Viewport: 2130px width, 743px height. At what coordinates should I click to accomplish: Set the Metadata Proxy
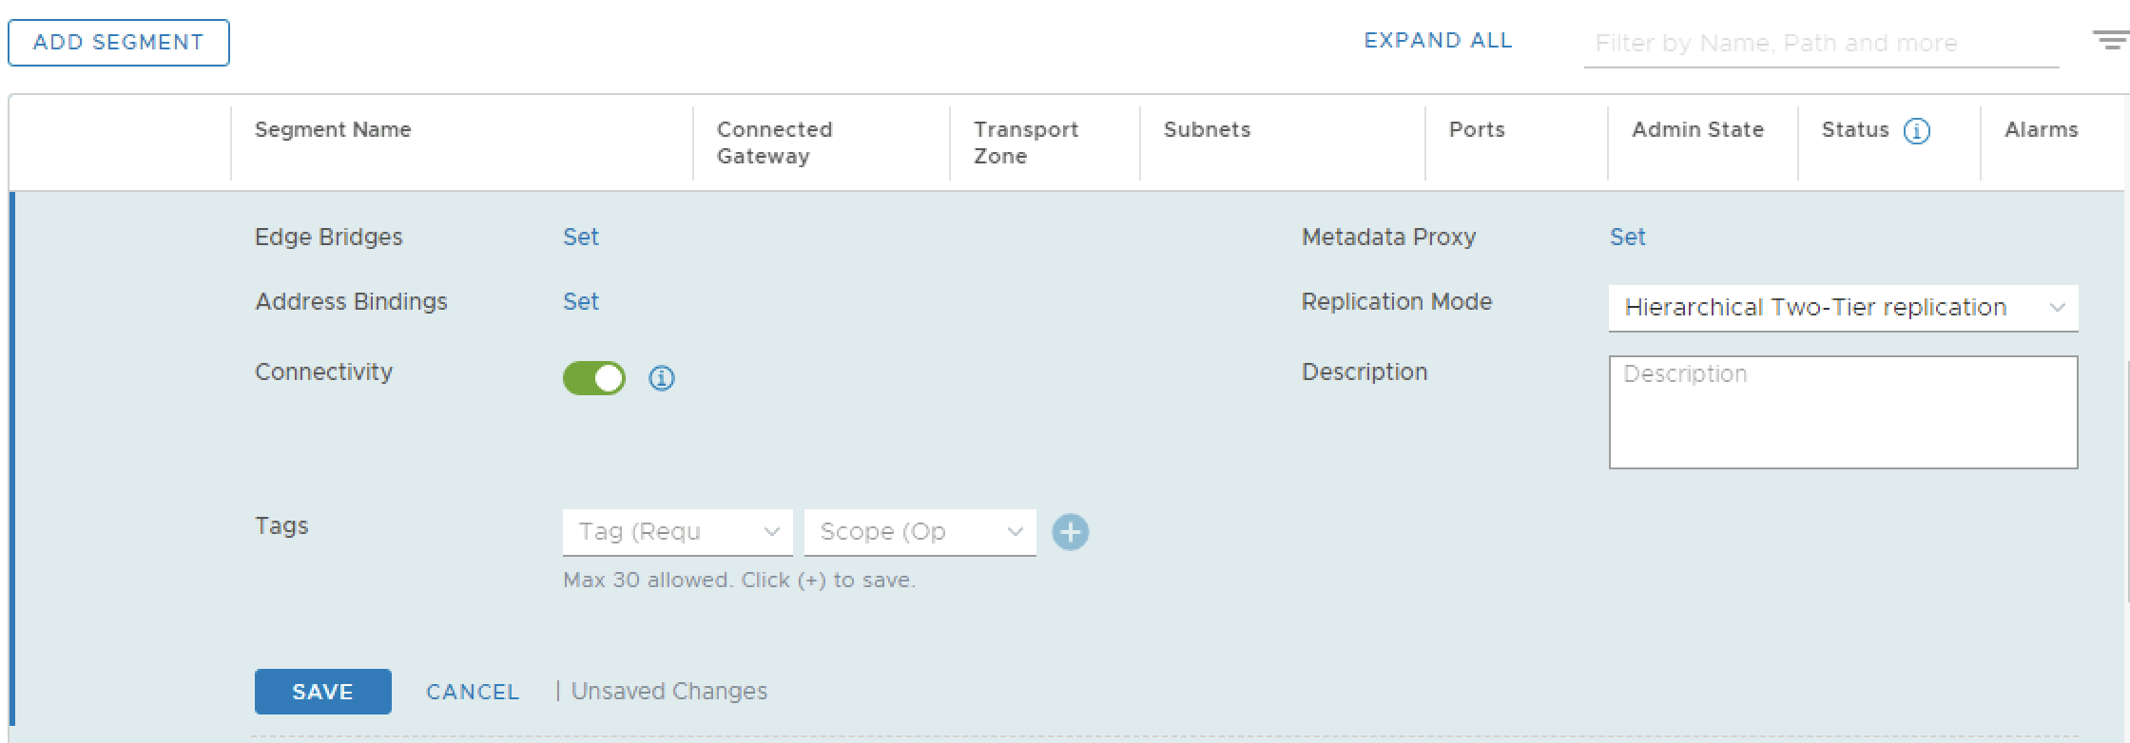[1627, 238]
